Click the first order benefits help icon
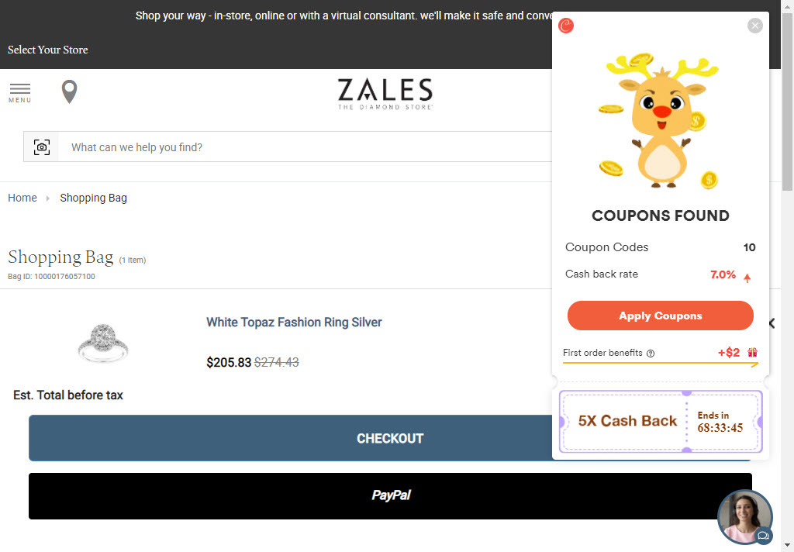 coord(651,354)
